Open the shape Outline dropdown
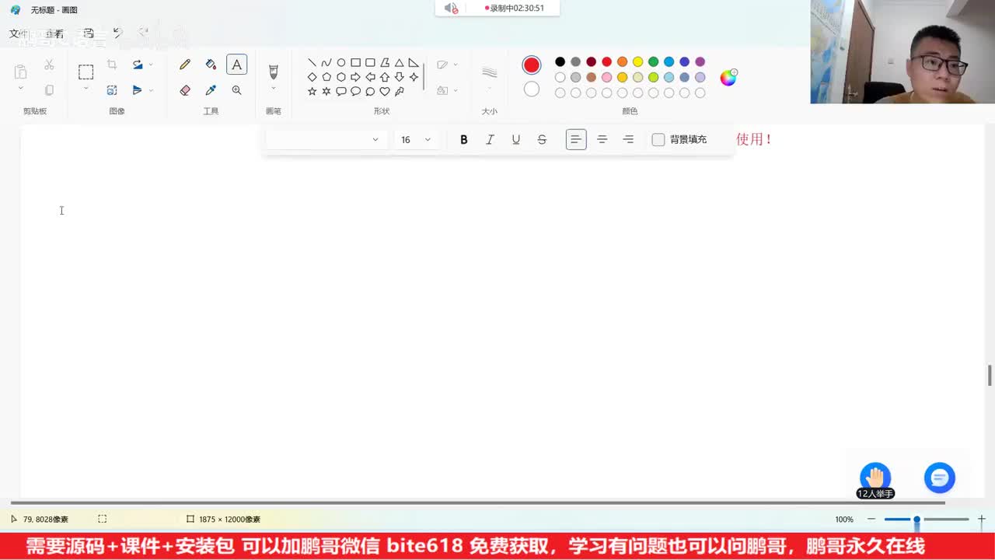Image resolution: width=995 pixels, height=560 pixels. [447, 65]
